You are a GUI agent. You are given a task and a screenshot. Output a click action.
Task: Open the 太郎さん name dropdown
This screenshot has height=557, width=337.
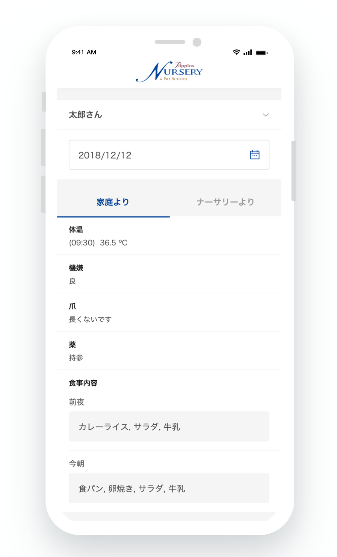pos(86,115)
